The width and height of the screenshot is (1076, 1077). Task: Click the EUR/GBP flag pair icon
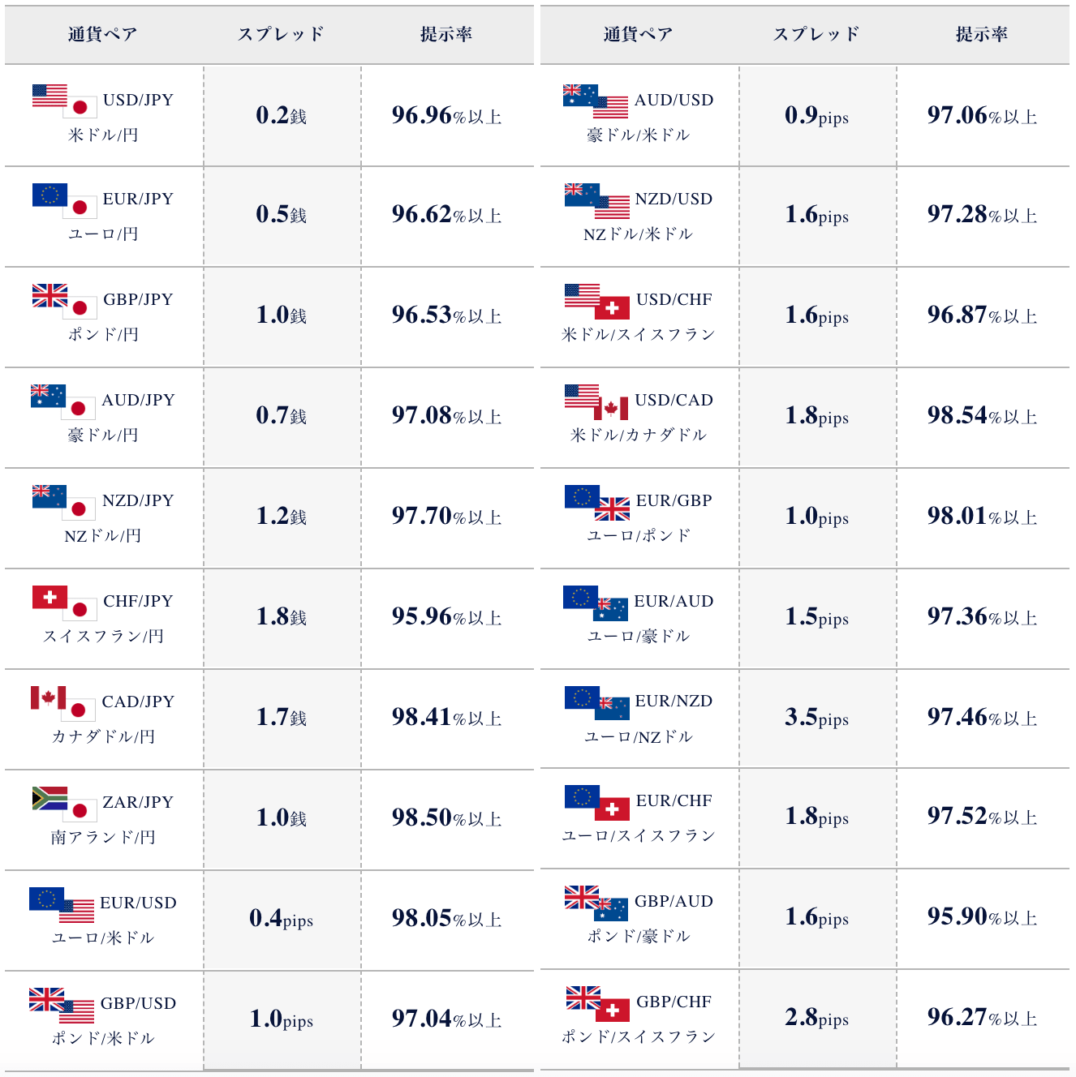[x=597, y=503]
